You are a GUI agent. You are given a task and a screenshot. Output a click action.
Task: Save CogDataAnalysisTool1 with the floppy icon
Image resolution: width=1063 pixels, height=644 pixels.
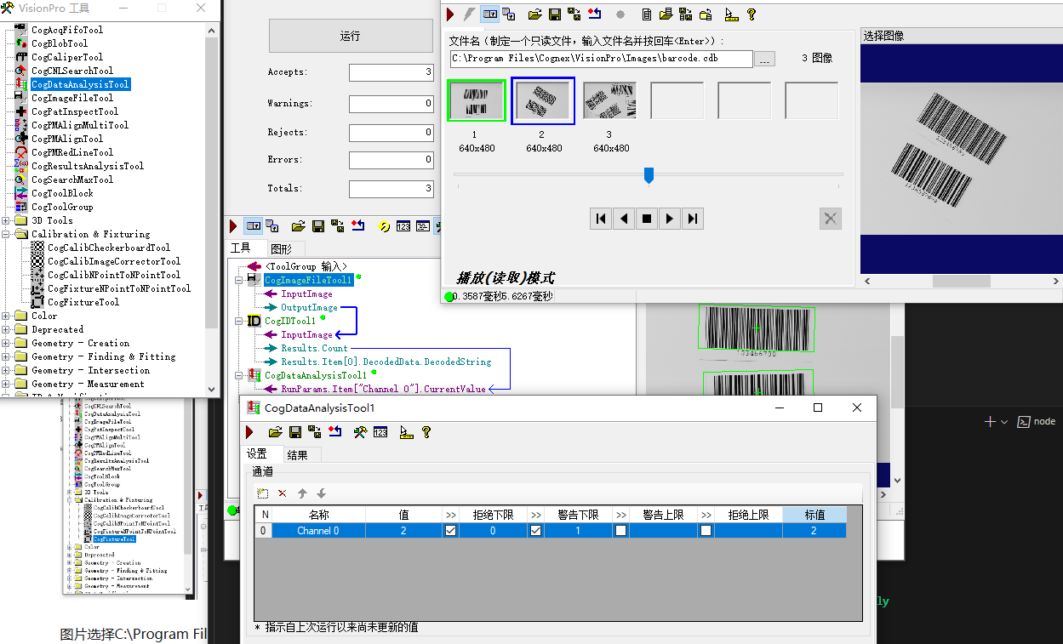click(x=295, y=432)
